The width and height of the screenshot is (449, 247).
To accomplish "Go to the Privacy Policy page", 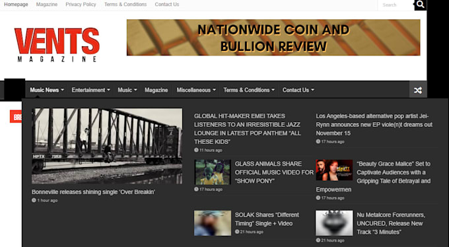I will (x=81, y=5).
